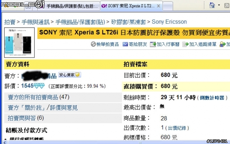
Task: Click the horizontal scrollbar left arrow
Action: pos(5,143)
